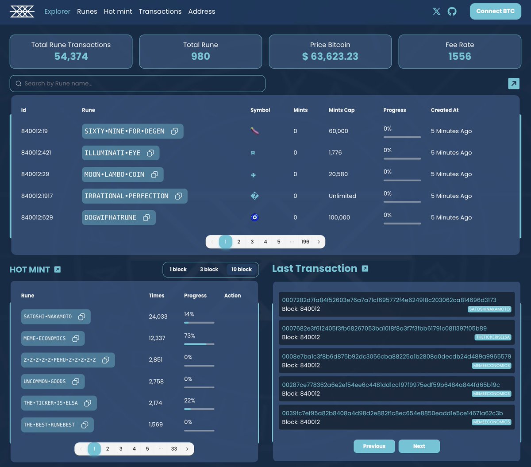
Task: Open the Runes nav item
Action: click(x=87, y=12)
